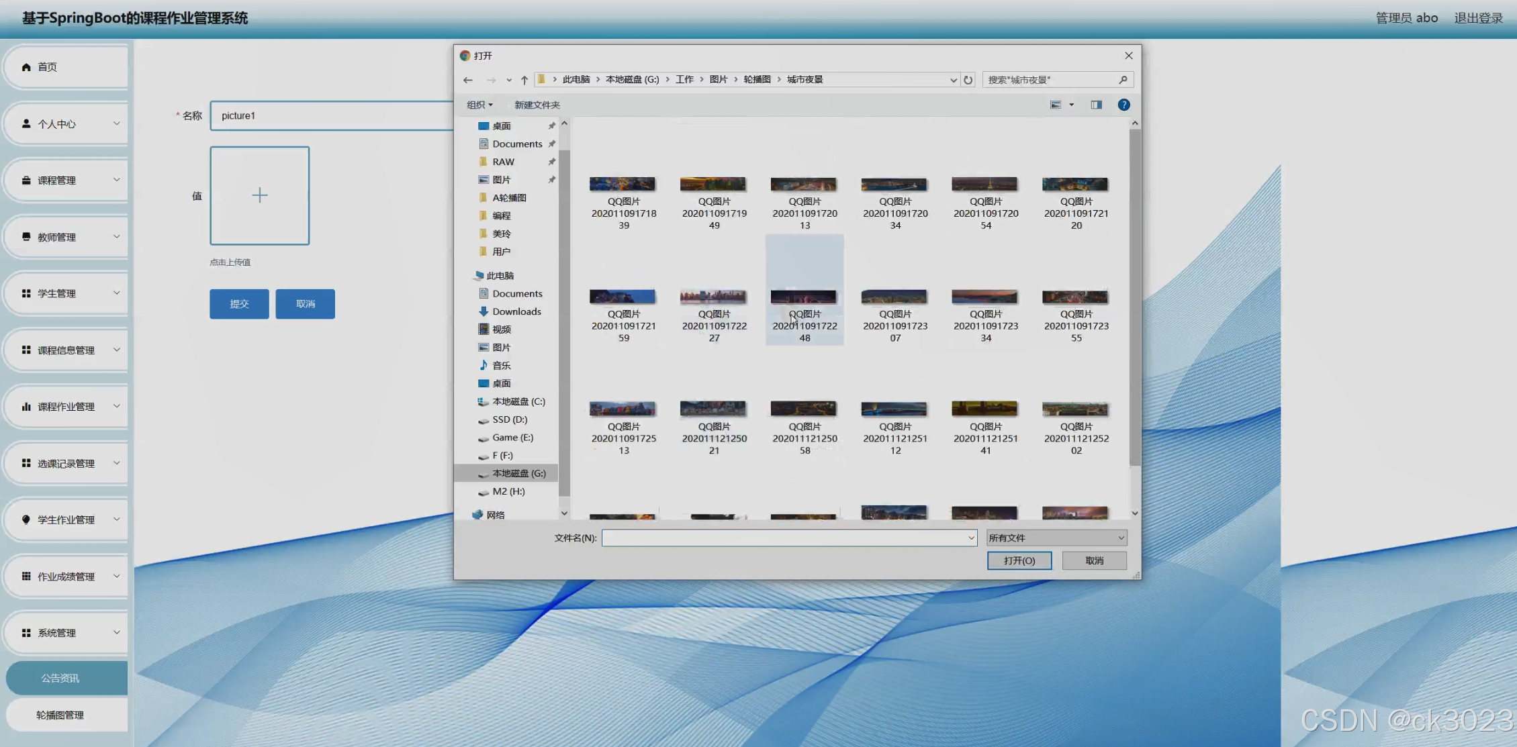
Task: Click the help question mark icon
Action: 1123,105
